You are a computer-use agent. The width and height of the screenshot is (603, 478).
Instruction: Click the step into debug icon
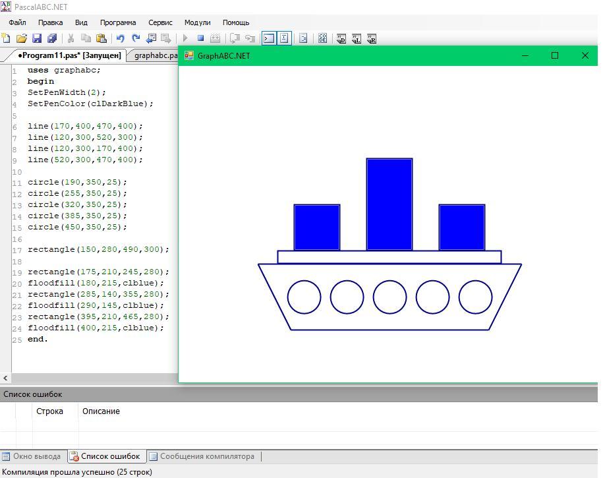(250, 38)
